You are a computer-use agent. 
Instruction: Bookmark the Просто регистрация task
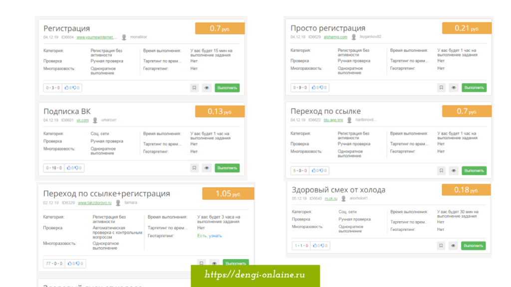441,88
